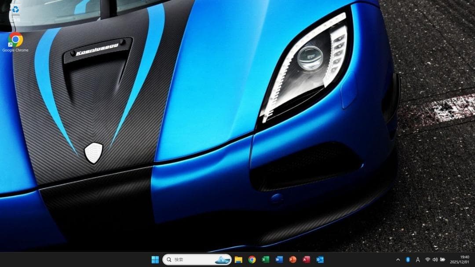Open Microsoft Excel from the taskbar
The height and width of the screenshot is (267, 475).
point(265,260)
